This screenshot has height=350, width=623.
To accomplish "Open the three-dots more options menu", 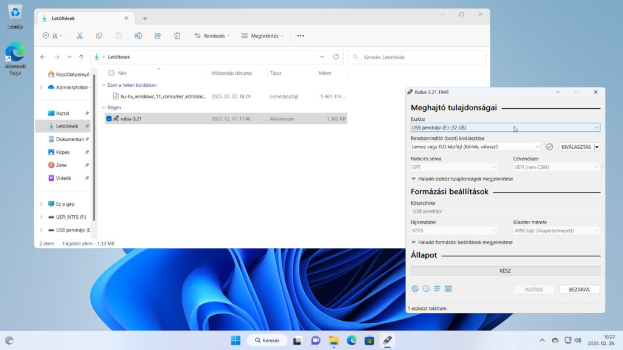I will (301, 36).
